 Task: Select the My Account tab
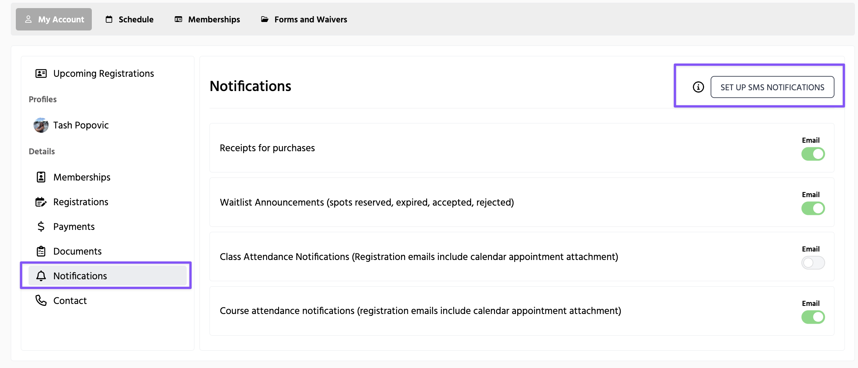point(54,19)
